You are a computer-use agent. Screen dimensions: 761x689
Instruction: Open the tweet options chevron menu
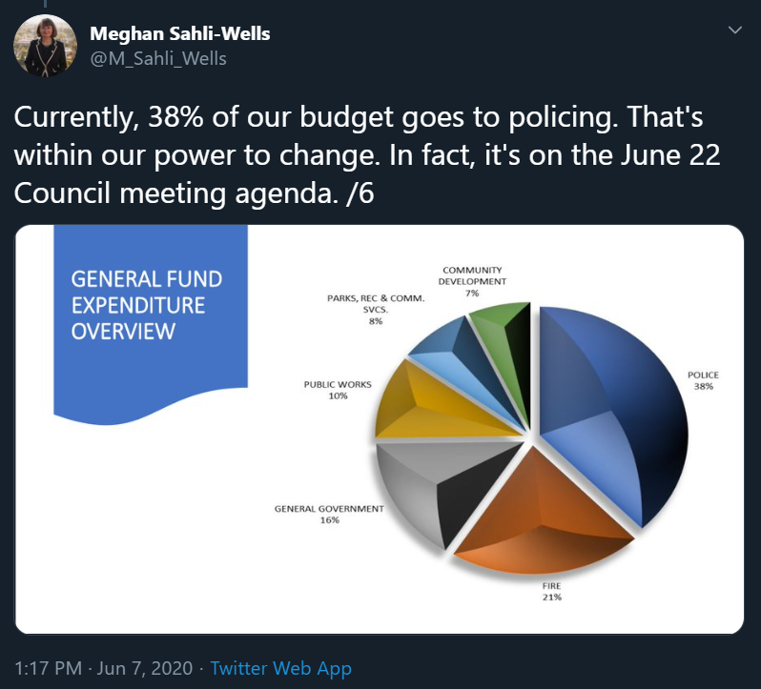pyautogui.click(x=735, y=30)
